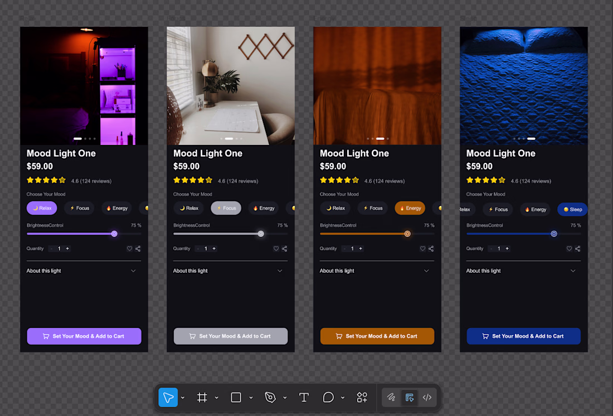The height and width of the screenshot is (416, 613).
Task: Select Relax mood chip in gray card
Action: pyautogui.click(x=188, y=208)
